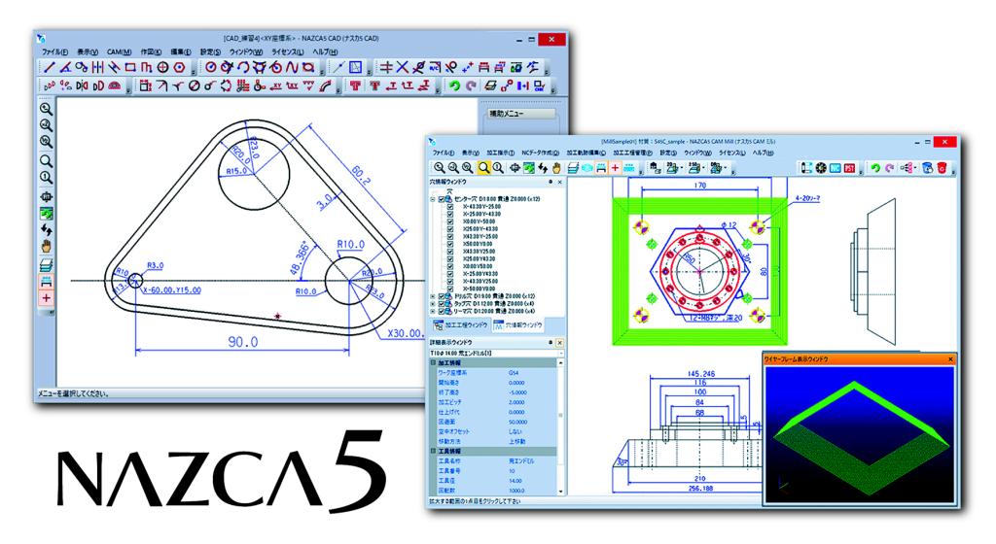
Task: Click the XY coordinate dimension icon in CAD
Action: [276, 85]
